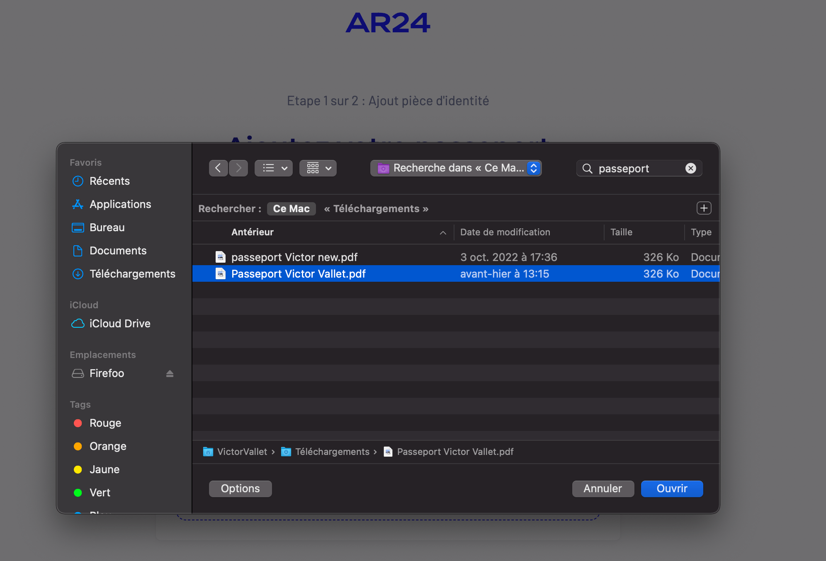
Task: Click the Documents page icon
Action: click(78, 251)
